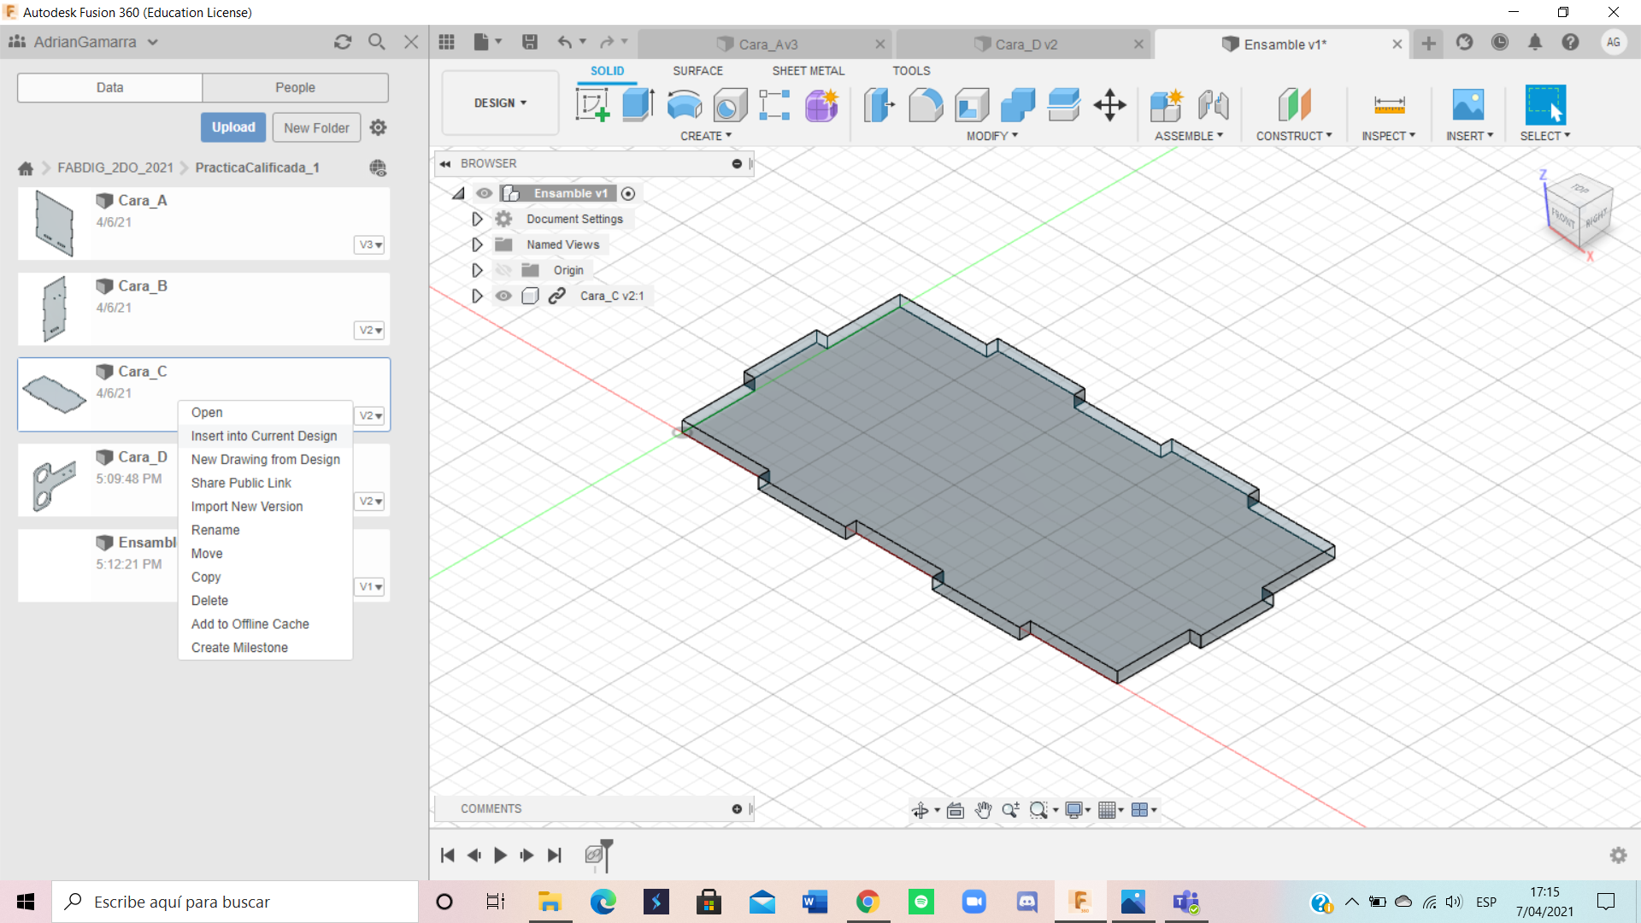Select the Create Form tool
The height and width of the screenshot is (923, 1641).
[821, 105]
